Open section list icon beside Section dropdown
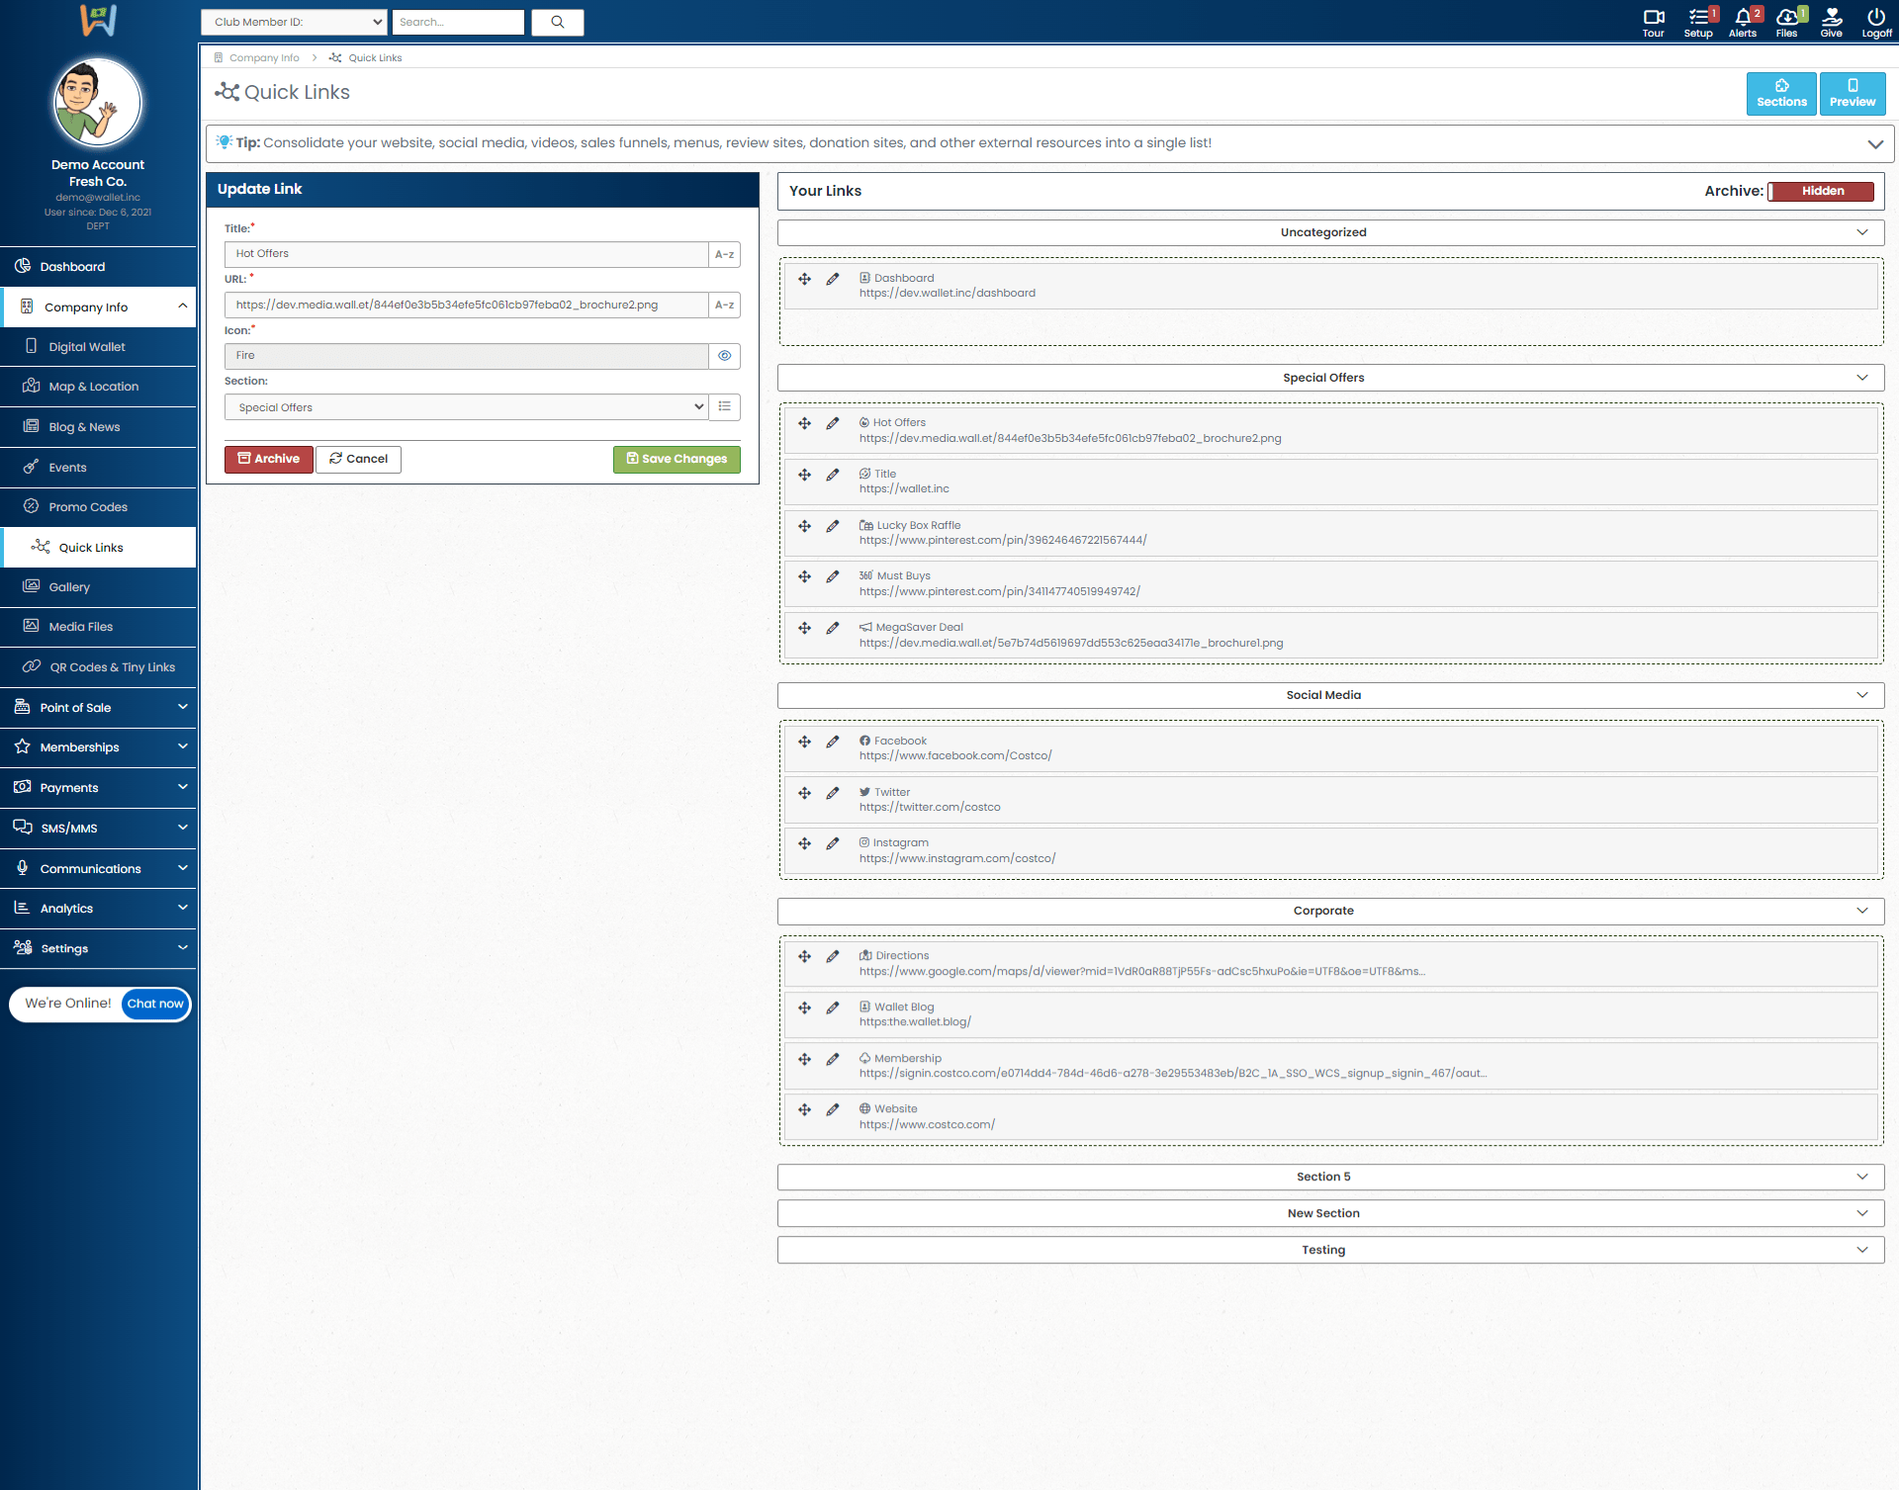 725,406
